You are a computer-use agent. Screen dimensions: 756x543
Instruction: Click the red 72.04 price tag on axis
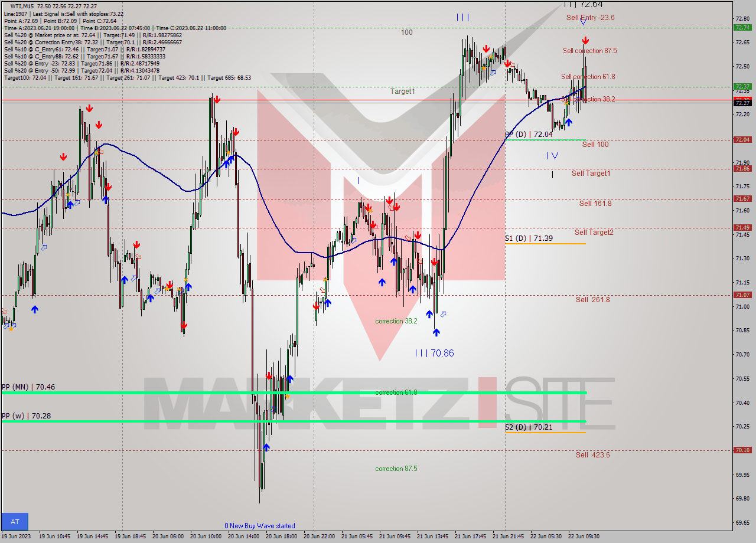pyautogui.click(x=742, y=140)
